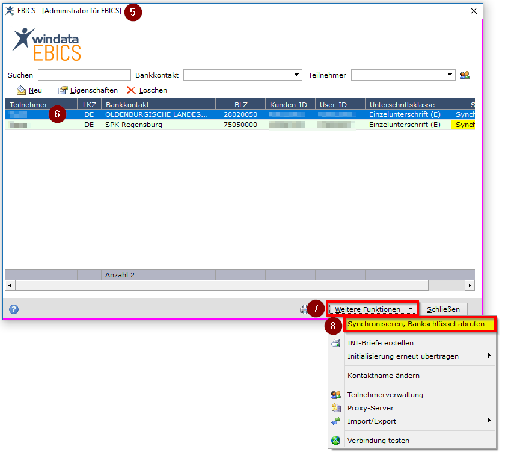Click the Verbindung testen globe icon
The width and height of the screenshot is (505, 455).
[x=336, y=440]
